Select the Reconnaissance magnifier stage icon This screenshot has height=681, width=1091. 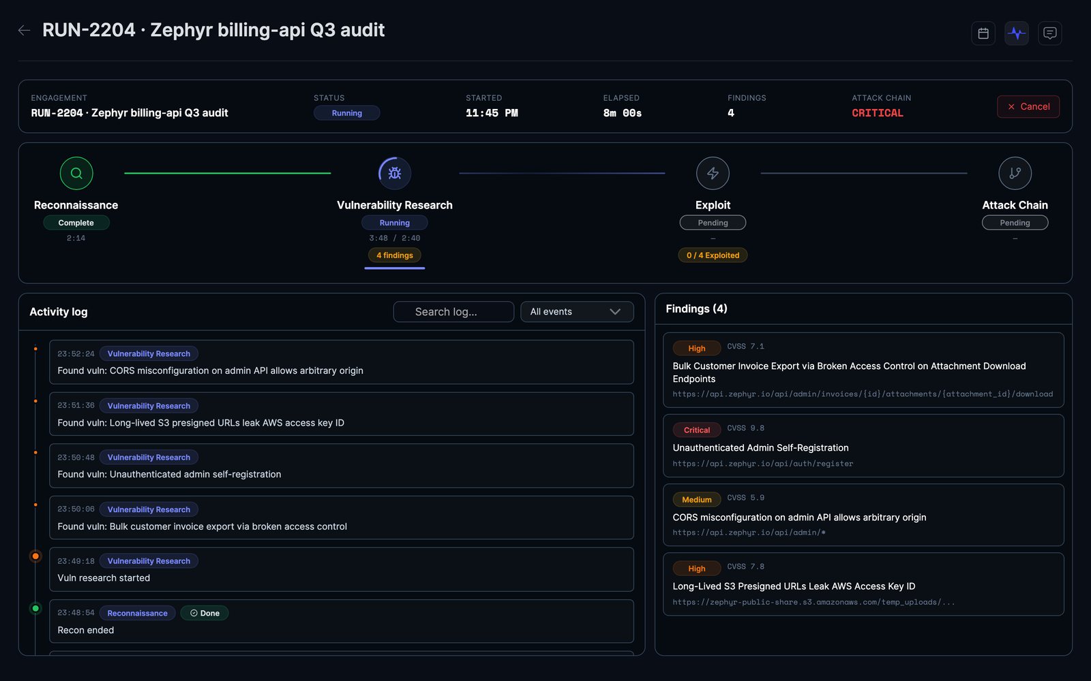76,173
